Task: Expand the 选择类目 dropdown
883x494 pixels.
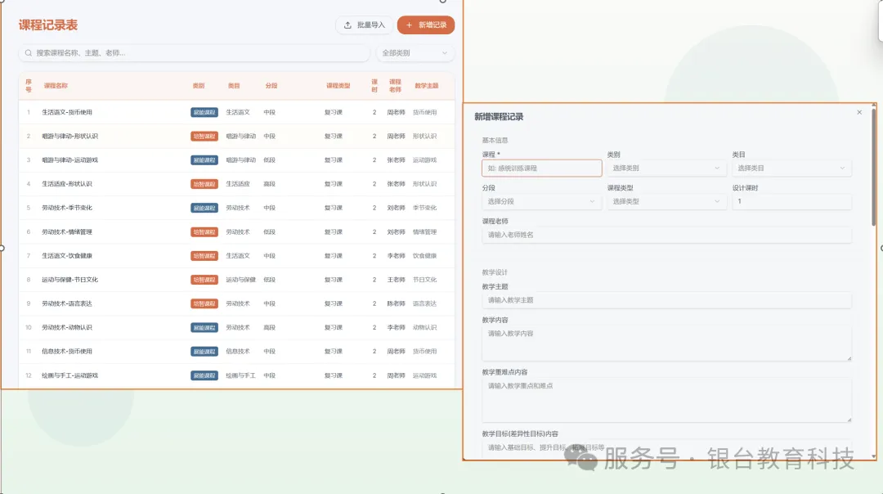Action: pyautogui.click(x=791, y=168)
